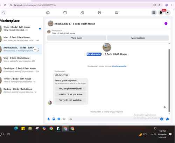Click chat header title Rhoshaunda L. - 3 Beds 1 Bath House
Image resolution: width=175 pixels, height=143 pixels.
tap(75, 24)
